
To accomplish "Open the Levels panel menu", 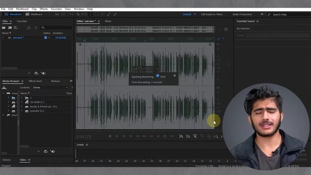I will coord(87,145).
